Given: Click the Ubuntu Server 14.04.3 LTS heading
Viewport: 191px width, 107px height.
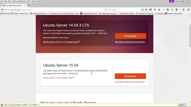Looking at the screenshot, I should tap(66, 25).
